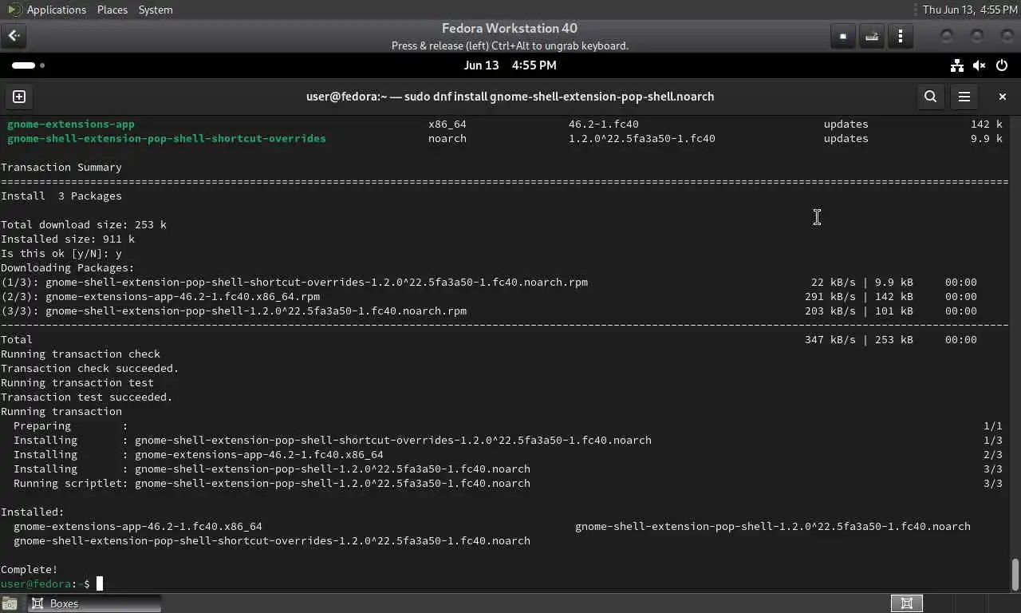Image resolution: width=1021 pixels, height=613 pixels.
Task: Click the (3/3) pop-shell rpm line
Action: click(489, 310)
